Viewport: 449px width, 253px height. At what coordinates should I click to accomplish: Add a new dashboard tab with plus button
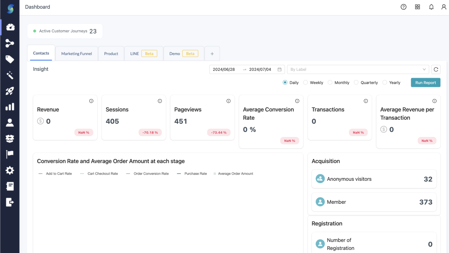(x=212, y=53)
